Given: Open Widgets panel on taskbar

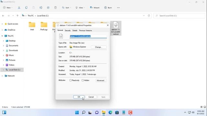Looking at the screenshot, I should 4,112.
